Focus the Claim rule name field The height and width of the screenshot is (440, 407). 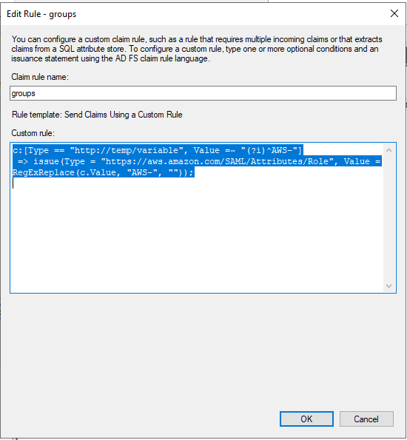(x=203, y=93)
